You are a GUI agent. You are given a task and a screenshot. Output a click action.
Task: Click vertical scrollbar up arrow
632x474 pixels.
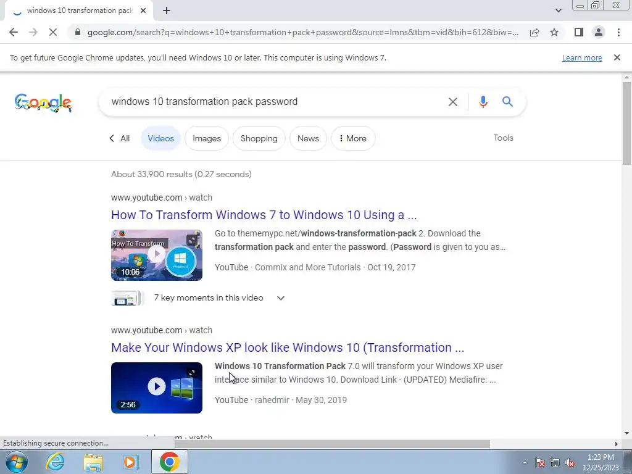click(626, 77)
